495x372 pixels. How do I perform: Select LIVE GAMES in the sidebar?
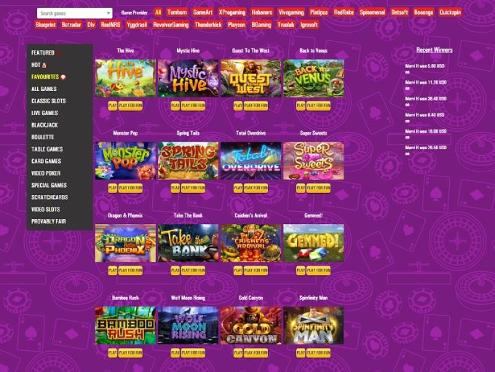(x=45, y=113)
